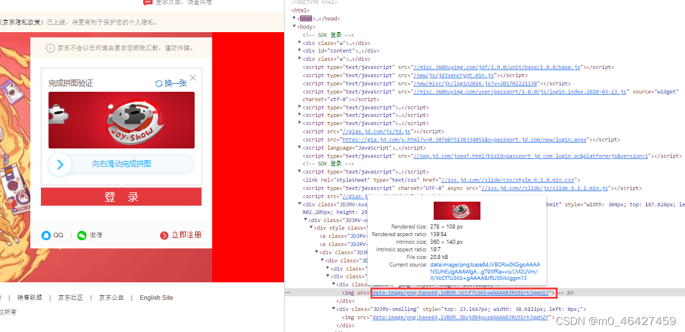
Task: Click the image preview thumbnail in the tooltip
Action: (x=457, y=210)
